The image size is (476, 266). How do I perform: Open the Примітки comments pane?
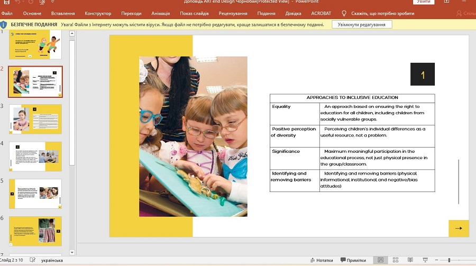353,260
